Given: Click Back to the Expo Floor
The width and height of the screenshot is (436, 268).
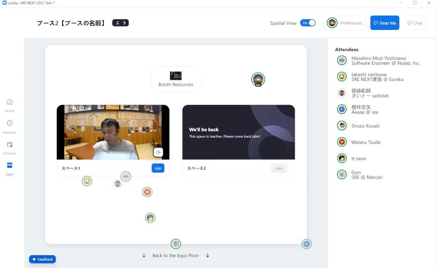Looking at the screenshot, I should click(x=176, y=256).
